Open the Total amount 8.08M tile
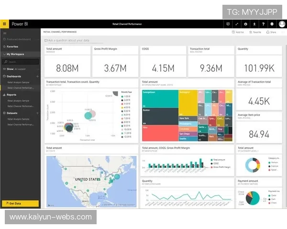 [67, 62]
